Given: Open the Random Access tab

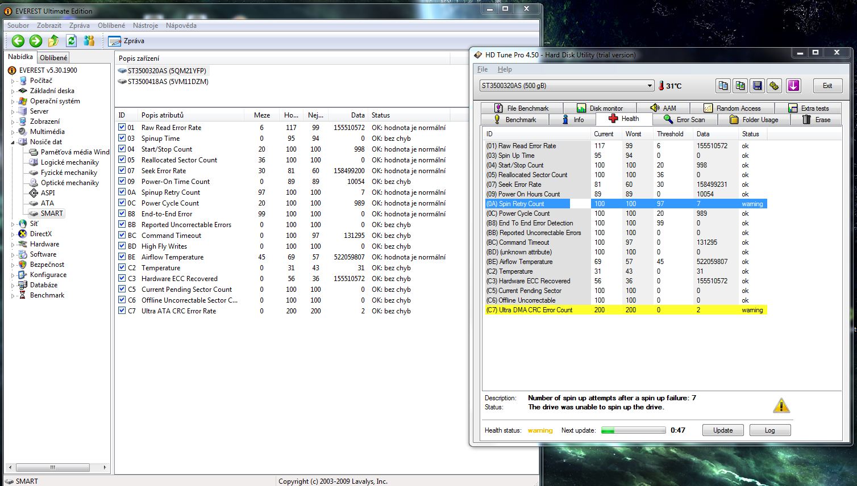Looking at the screenshot, I should coord(733,108).
